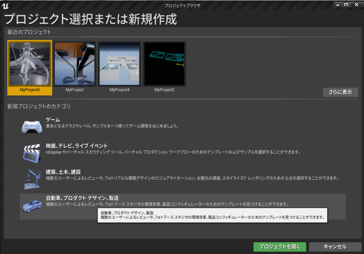The image size is (364, 254).
Task: Click the game controller icon for ゲーム
Action: pyautogui.click(x=32, y=126)
